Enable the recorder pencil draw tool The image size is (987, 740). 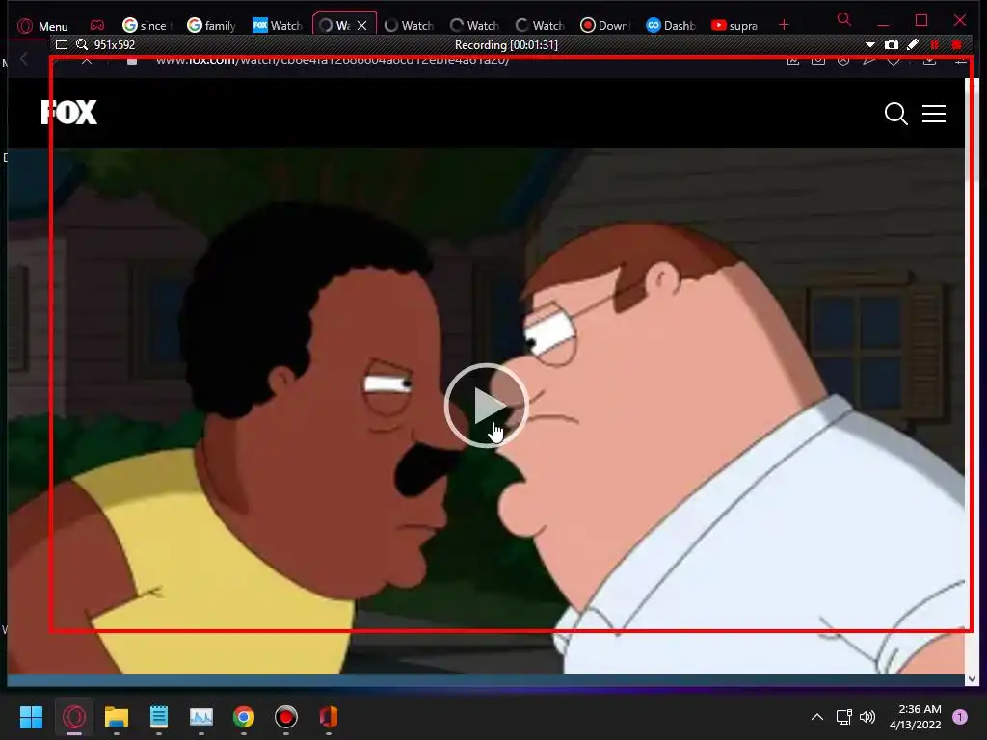click(x=913, y=44)
